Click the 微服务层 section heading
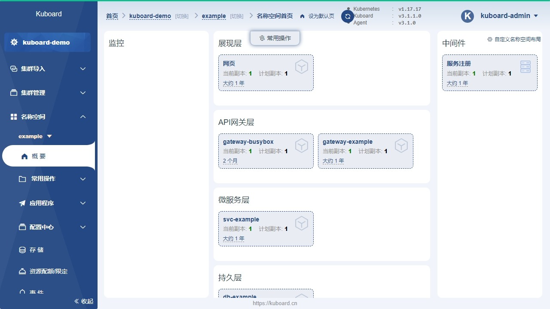The width and height of the screenshot is (550, 309). (234, 200)
